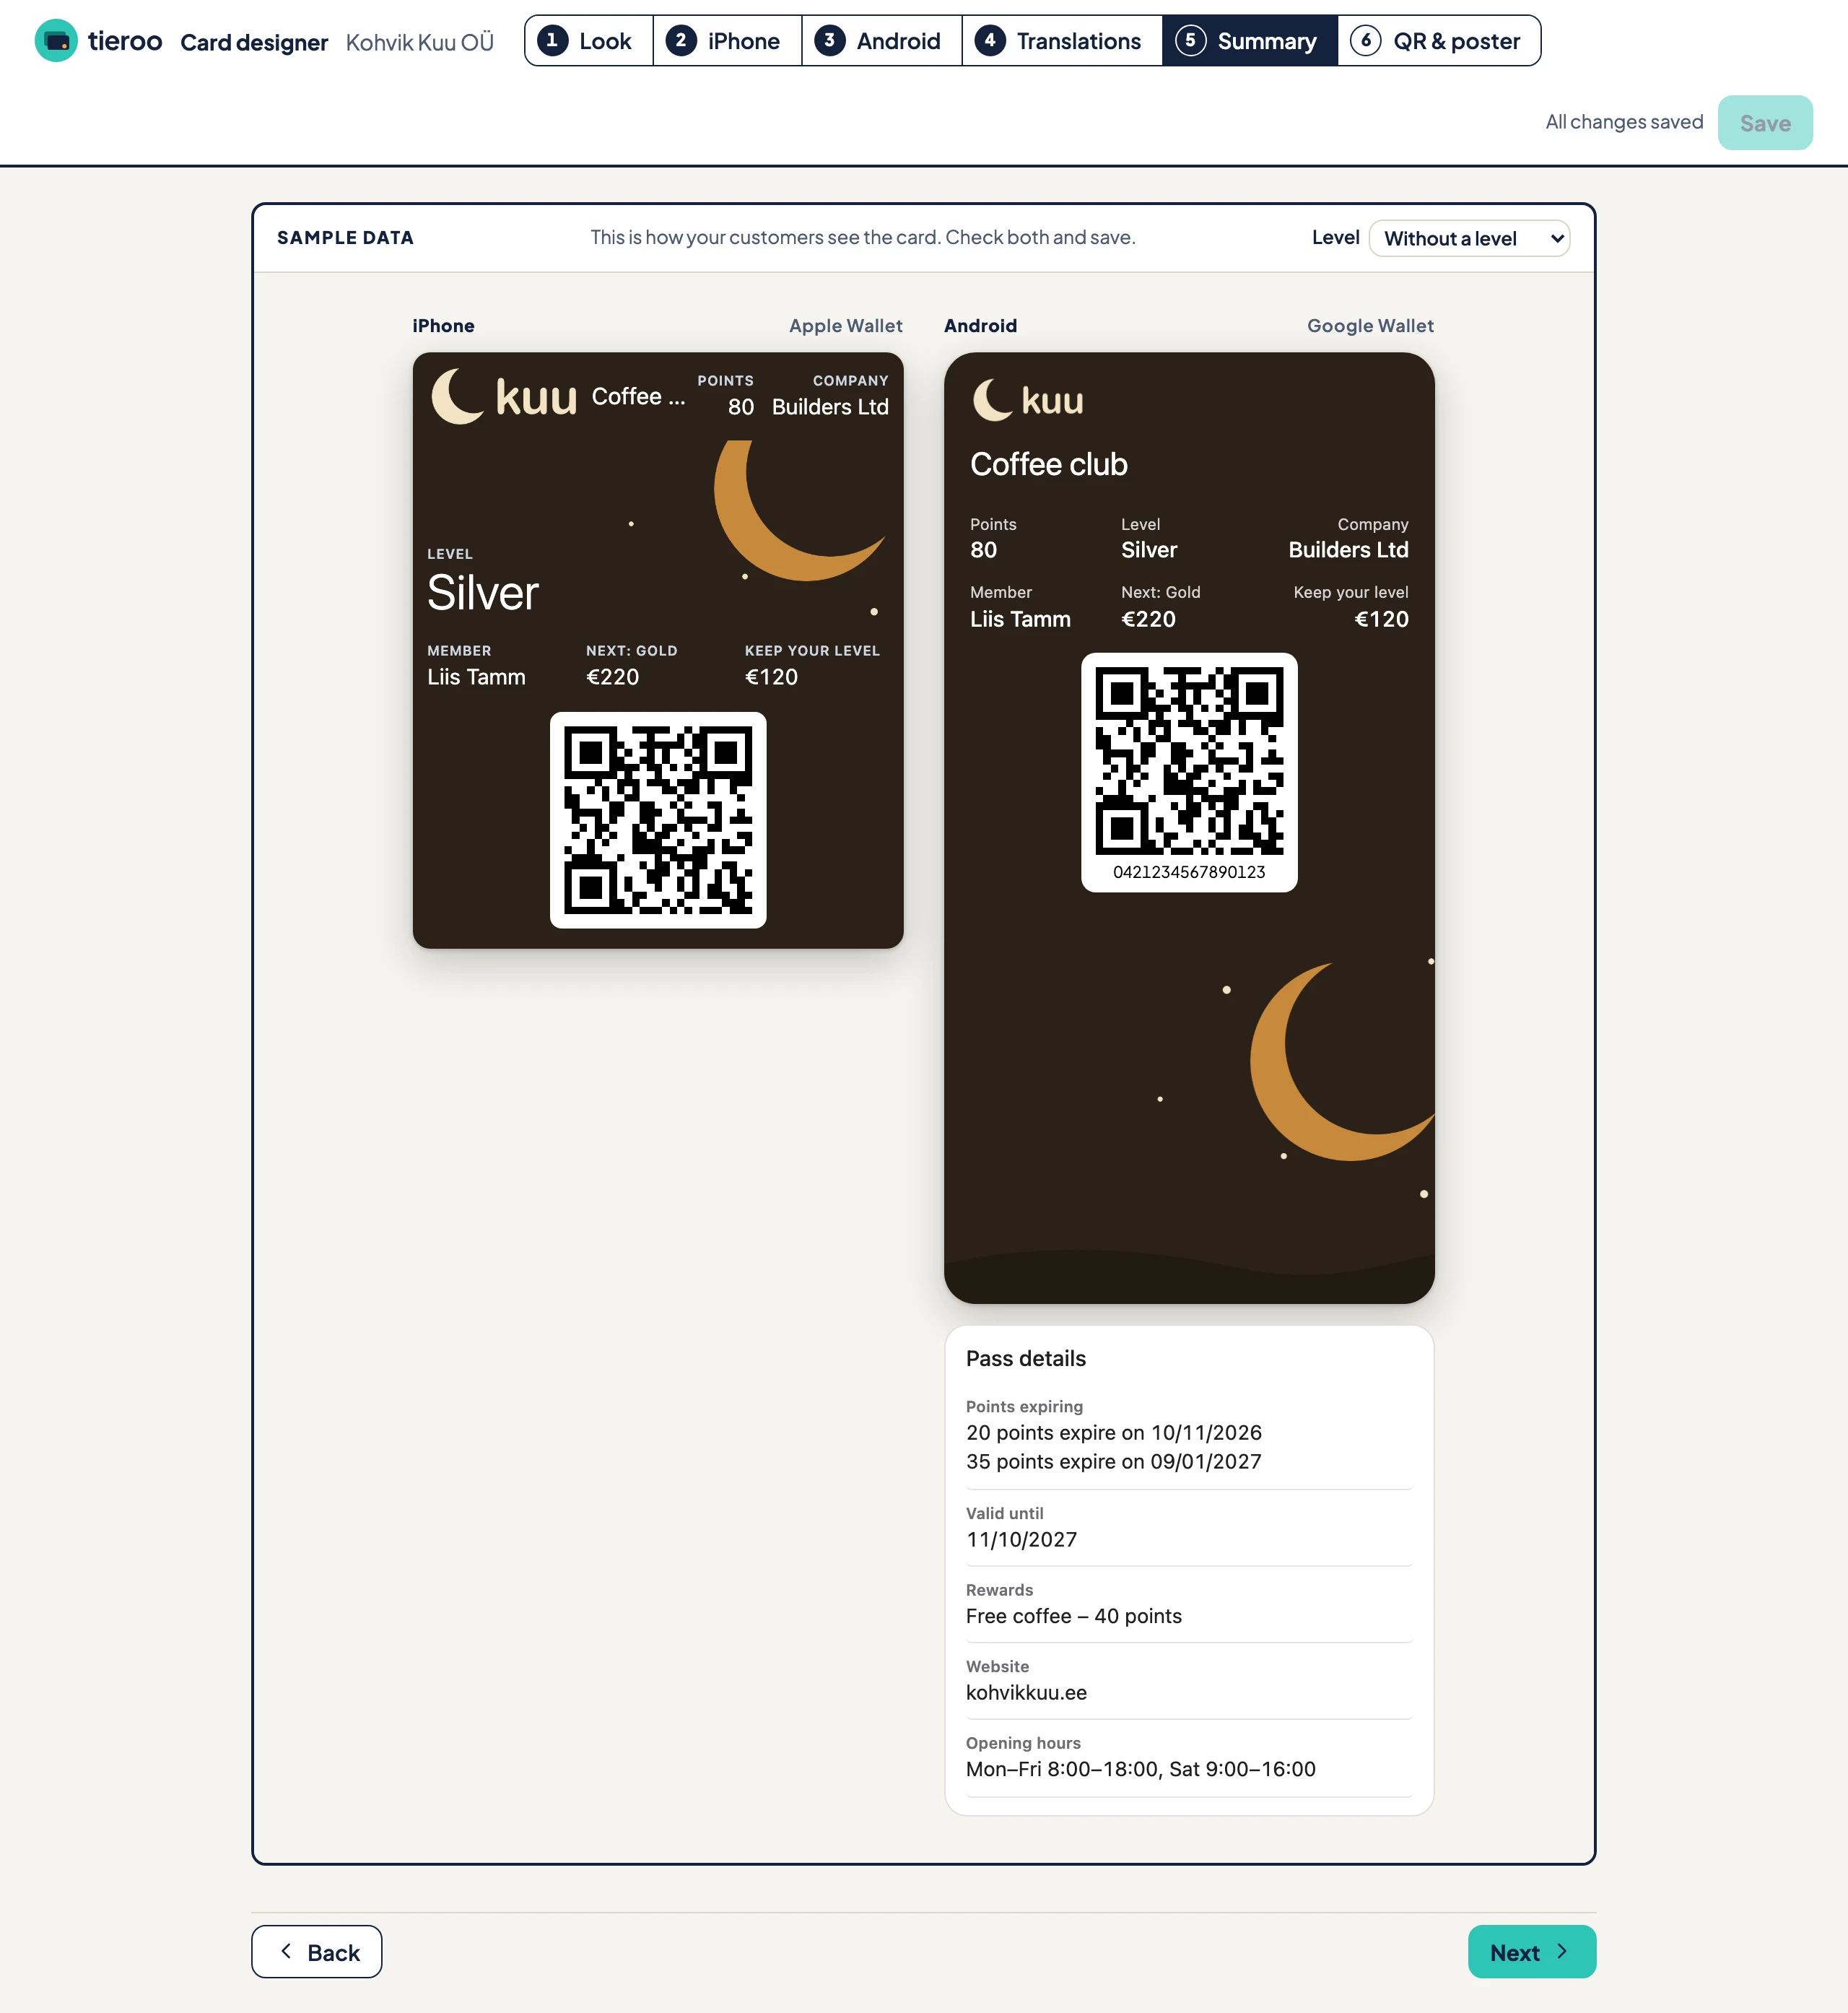This screenshot has height=2013, width=1848.
Task: Click 'Builders Ltd' on the Android card
Action: (x=1348, y=550)
